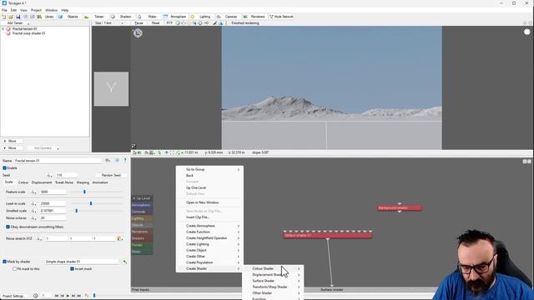Select Fractal warp shader 01 in list

pyautogui.click(x=28, y=33)
